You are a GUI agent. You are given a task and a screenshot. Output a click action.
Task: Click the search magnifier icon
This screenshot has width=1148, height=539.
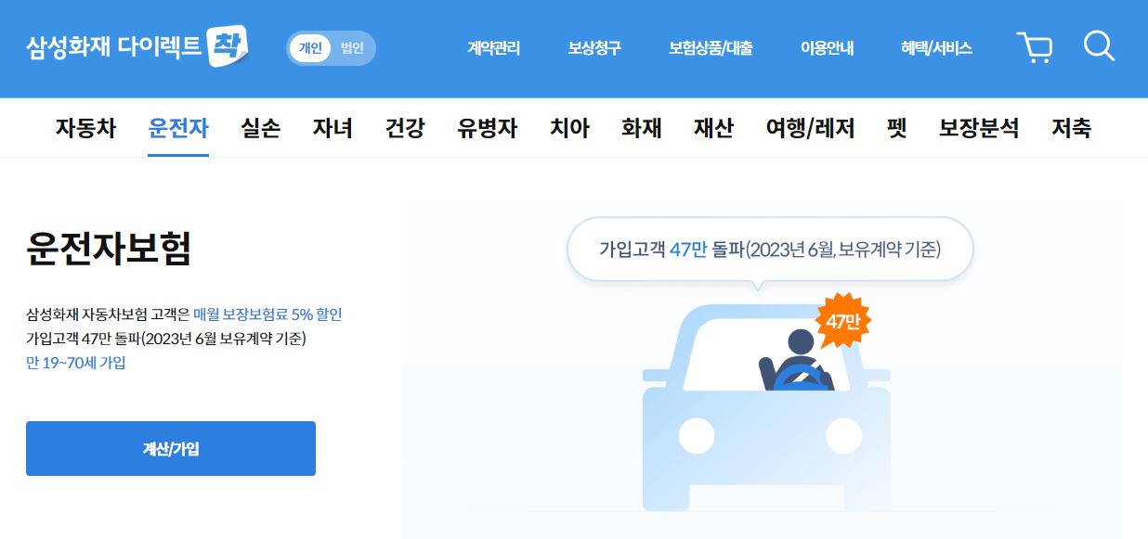[x=1099, y=46]
